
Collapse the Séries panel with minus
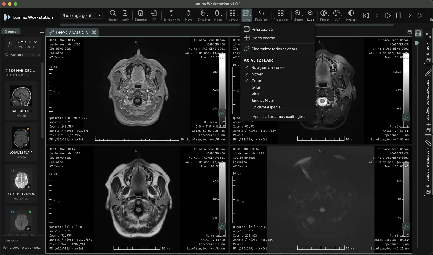point(41,32)
